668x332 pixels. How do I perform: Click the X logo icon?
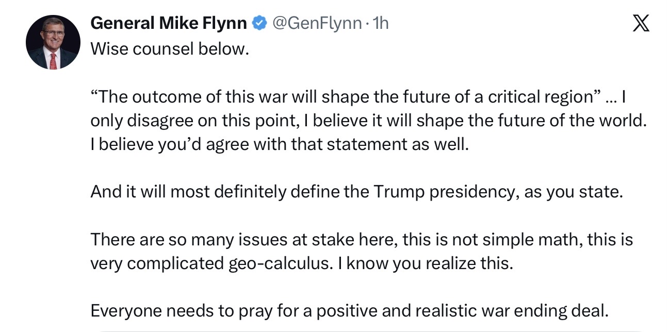[641, 24]
